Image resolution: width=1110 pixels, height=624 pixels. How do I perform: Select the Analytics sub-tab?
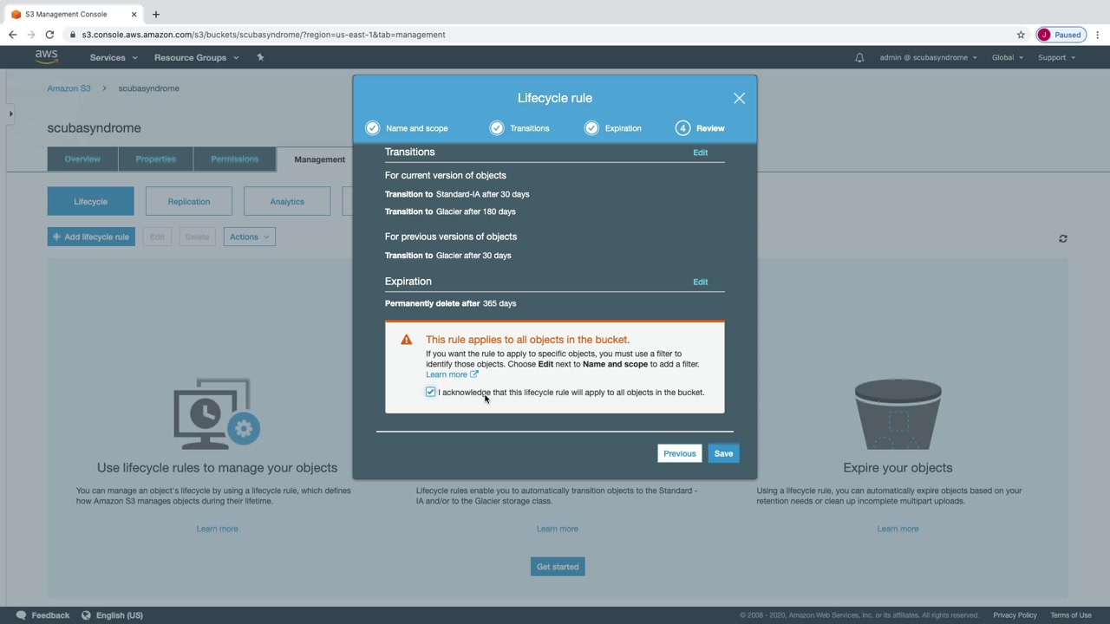click(287, 202)
